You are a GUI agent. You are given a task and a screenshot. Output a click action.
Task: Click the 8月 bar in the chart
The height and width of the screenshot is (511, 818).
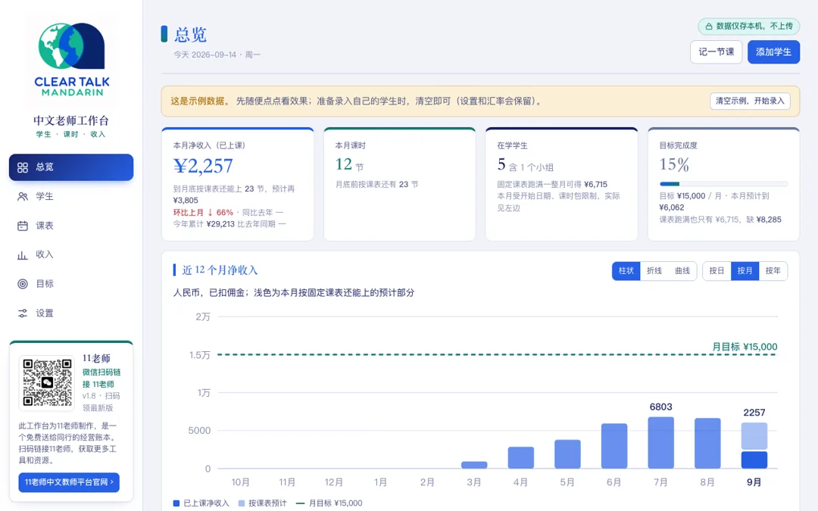707,443
